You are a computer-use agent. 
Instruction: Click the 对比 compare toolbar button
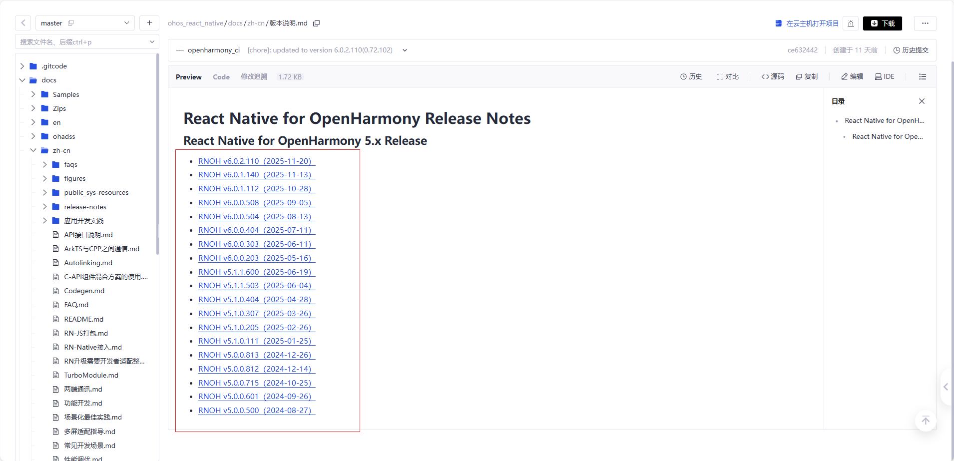click(x=728, y=76)
